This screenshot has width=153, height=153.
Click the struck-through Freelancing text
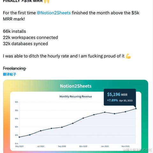coord(15,68)
